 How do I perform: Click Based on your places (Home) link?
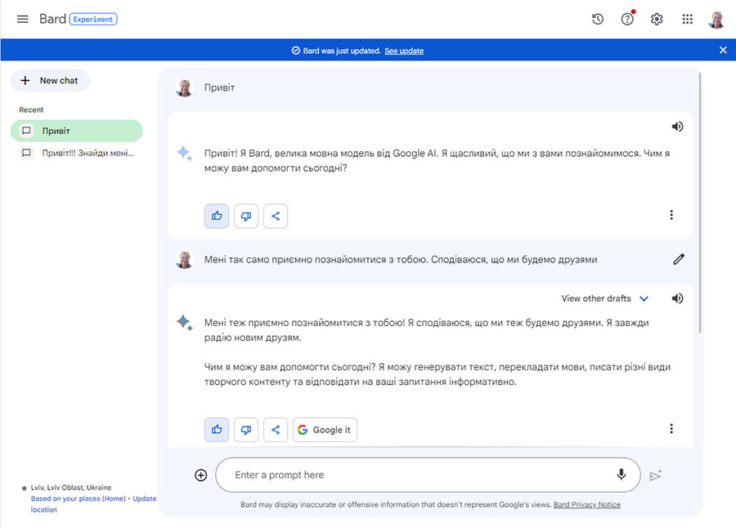pyautogui.click(x=79, y=499)
